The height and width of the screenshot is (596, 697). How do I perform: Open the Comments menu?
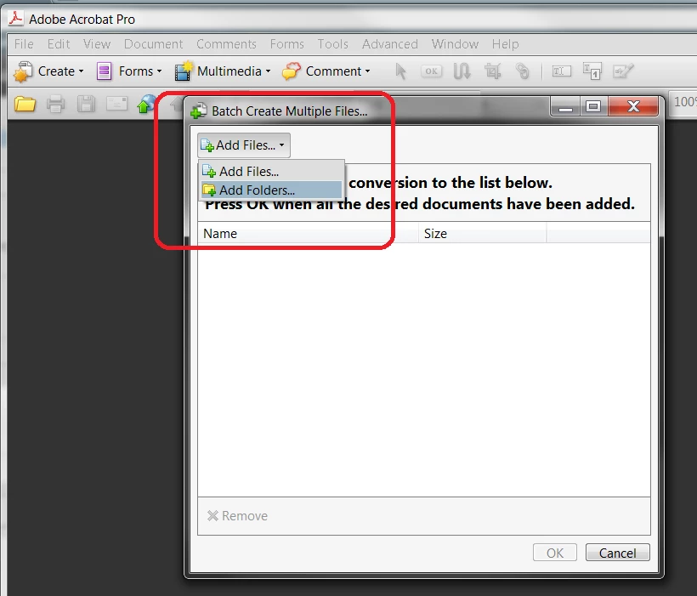click(x=226, y=44)
